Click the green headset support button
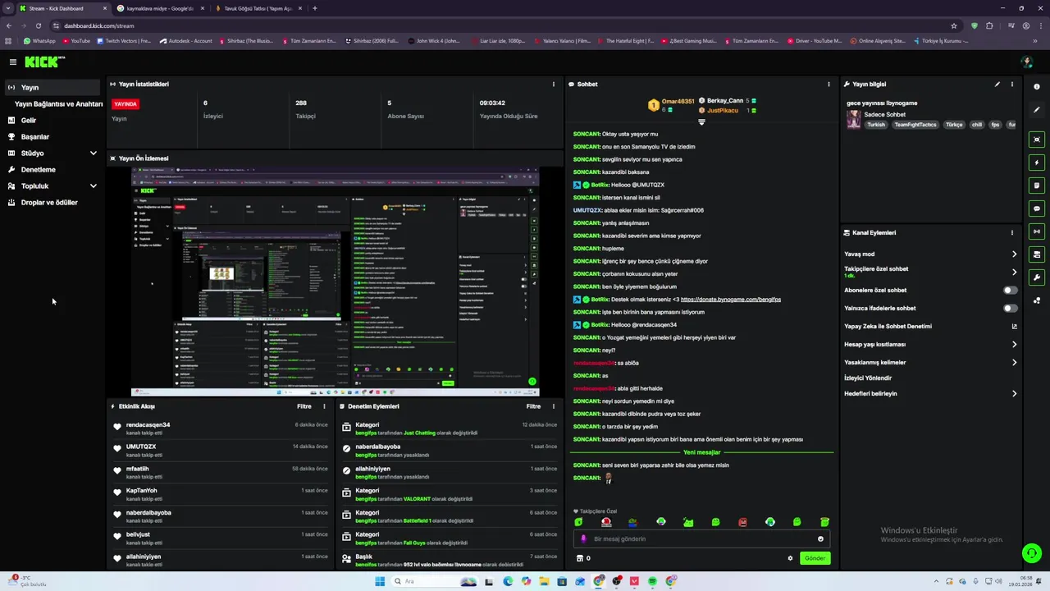Viewport: 1050px width, 591px height. pos(1032,553)
